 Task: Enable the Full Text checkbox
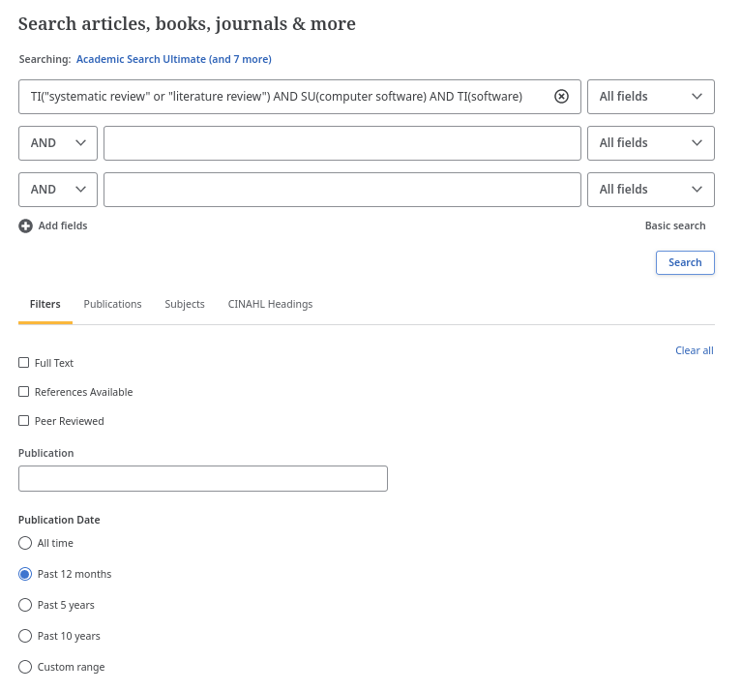[x=23, y=363]
